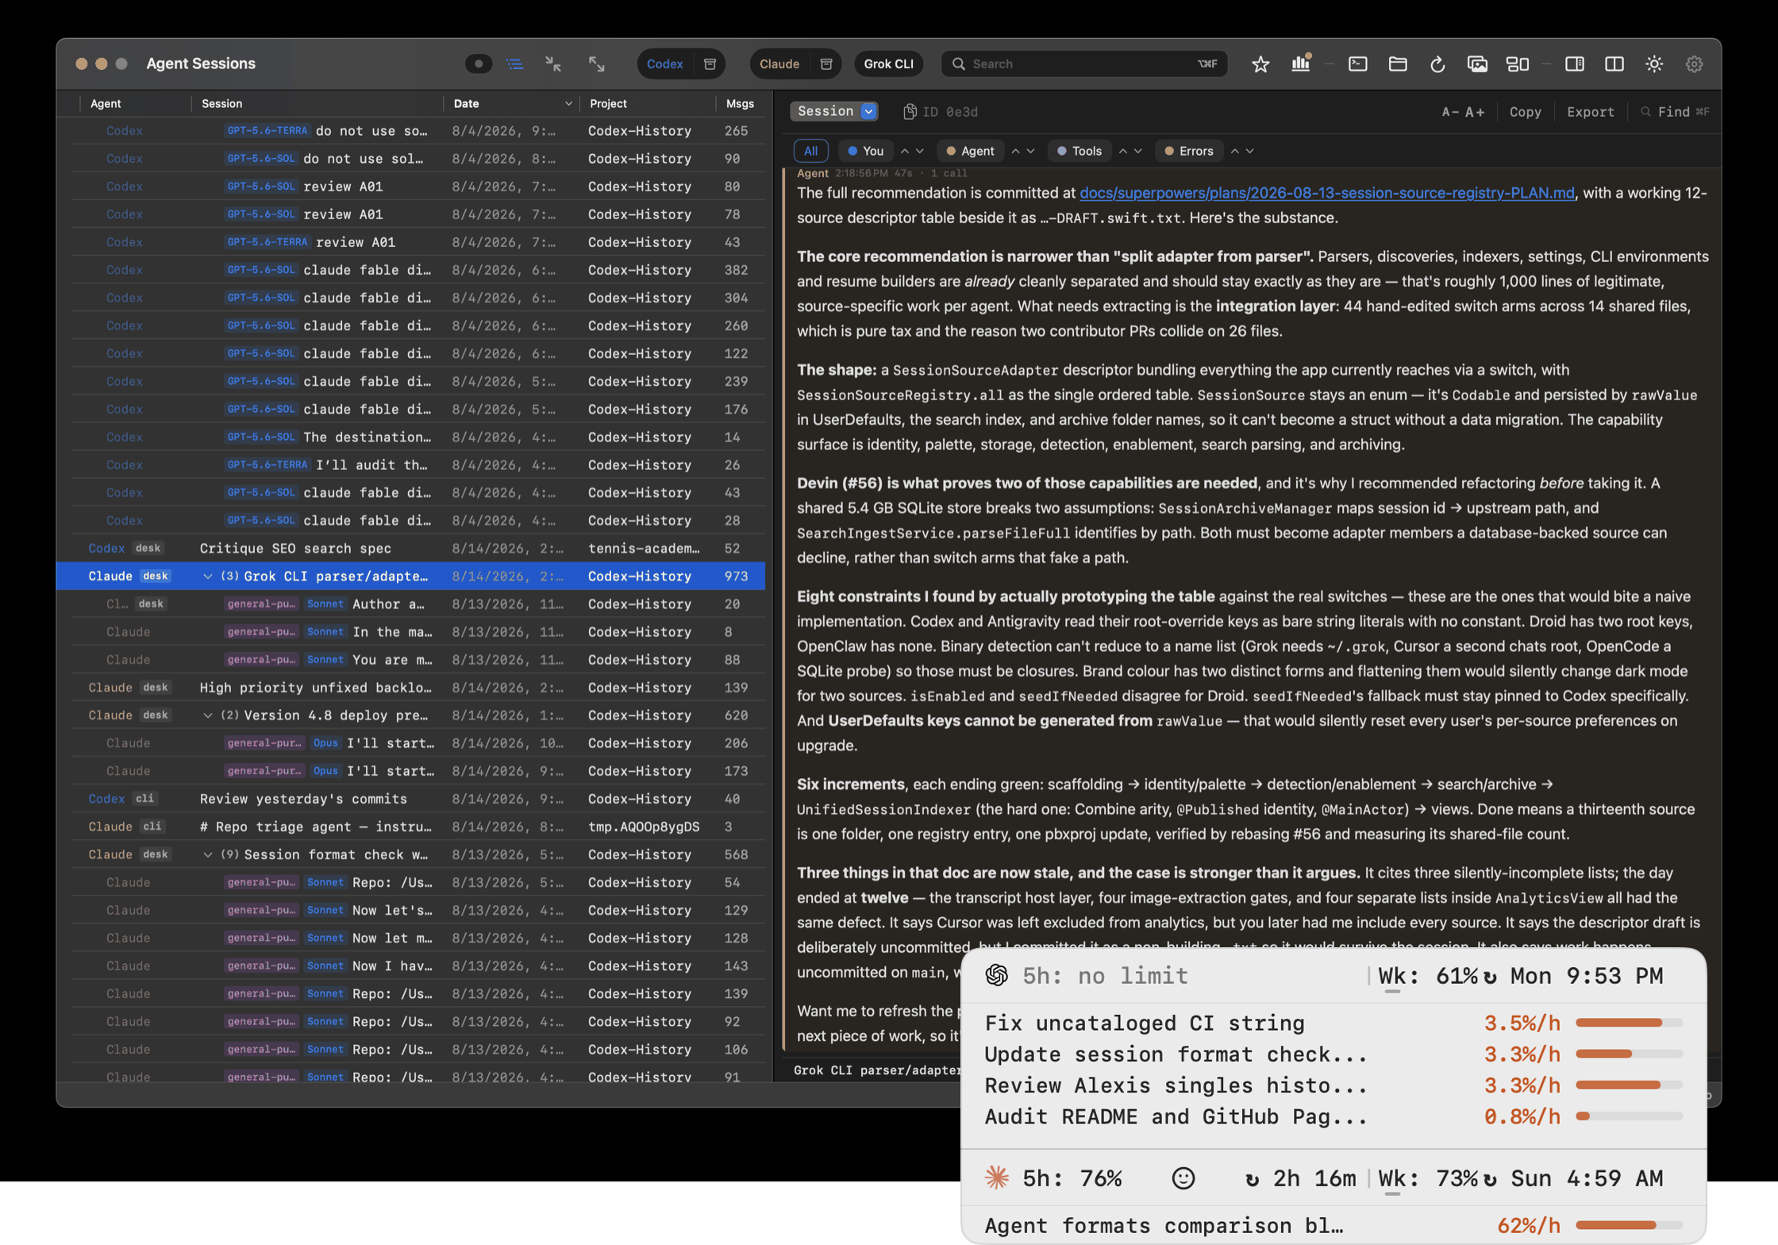
Task: Jump to next Agent message chevron
Action: click(1031, 151)
